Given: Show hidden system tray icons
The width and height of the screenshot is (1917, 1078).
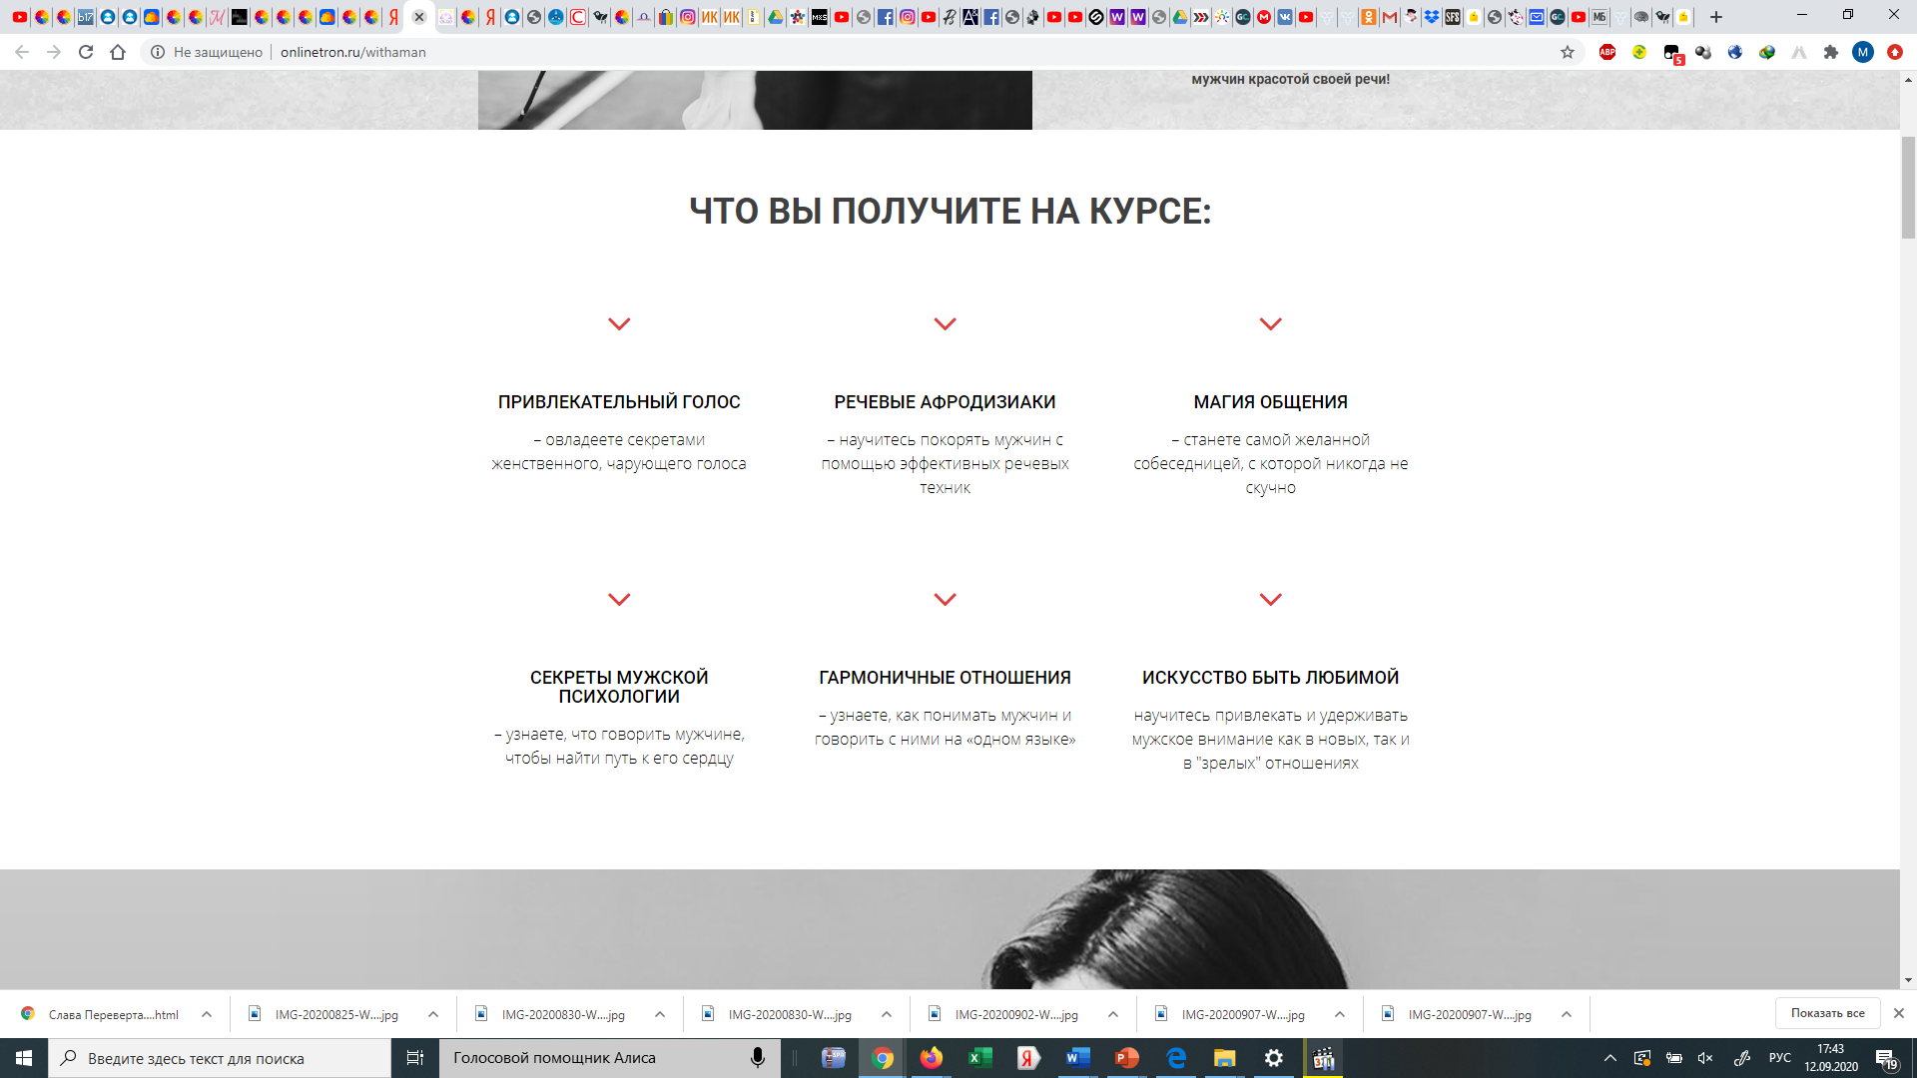Looking at the screenshot, I should pos(1609,1058).
